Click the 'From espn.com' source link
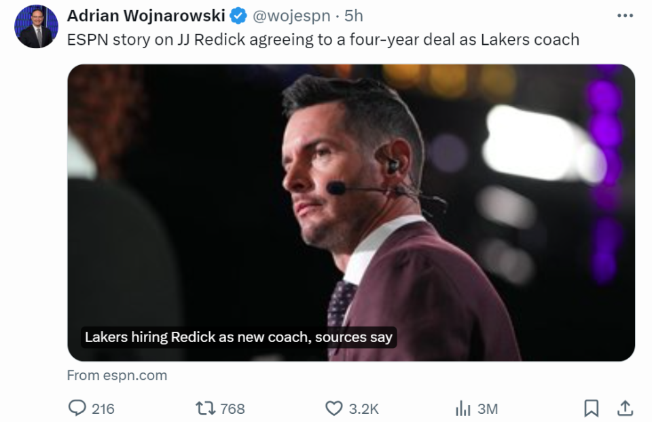Viewport: 652px width, 422px height. point(117,375)
